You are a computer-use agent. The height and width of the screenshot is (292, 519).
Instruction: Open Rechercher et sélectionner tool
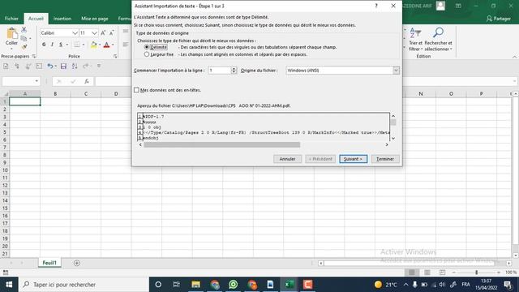click(438, 40)
